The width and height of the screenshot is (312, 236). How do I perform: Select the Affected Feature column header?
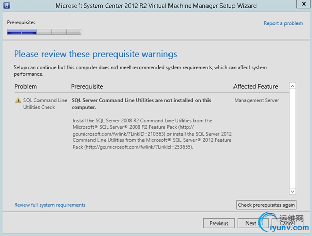(x=256, y=87)
